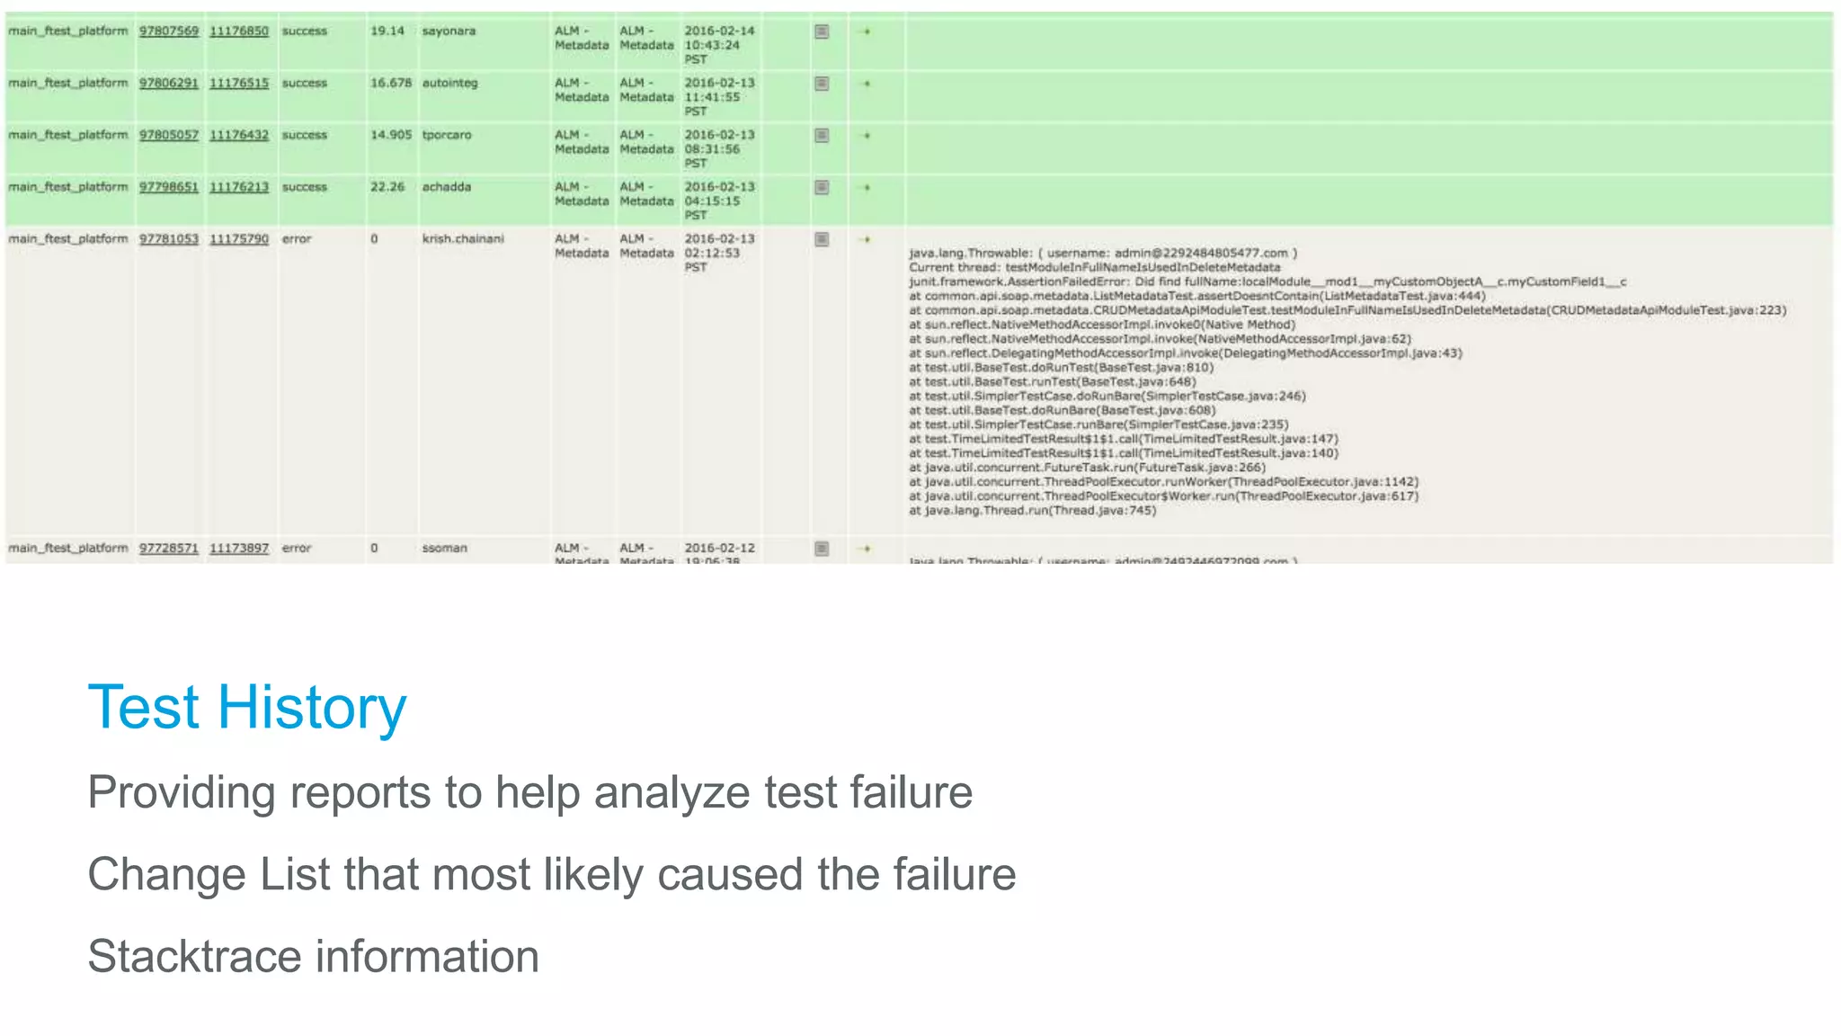Viewport: 1841px width, 1036px height.
Task: Open run ID link 97807569
Action: pyautogui.click(x=169, y=31)
